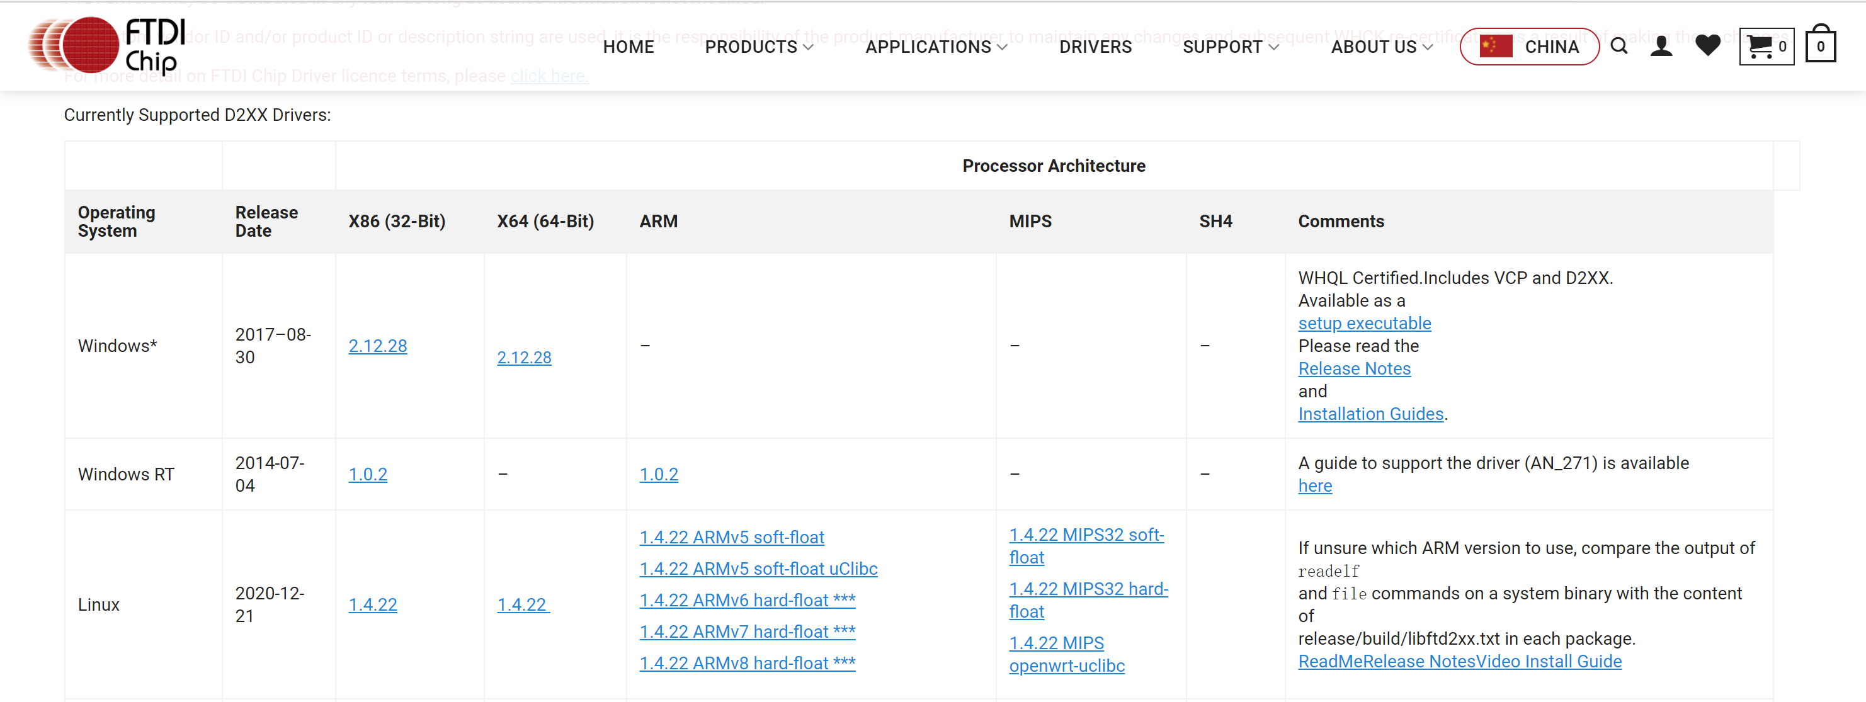Download 1.4.22 MIPS32 hard-float

(1088, 601)
